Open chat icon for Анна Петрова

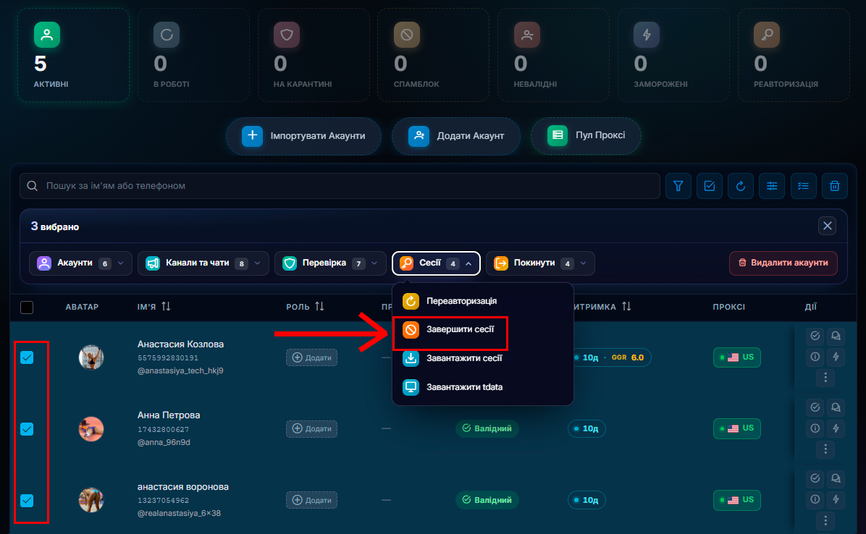tap(836, 407)
